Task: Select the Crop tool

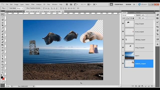Action: [x=2, y=25]
